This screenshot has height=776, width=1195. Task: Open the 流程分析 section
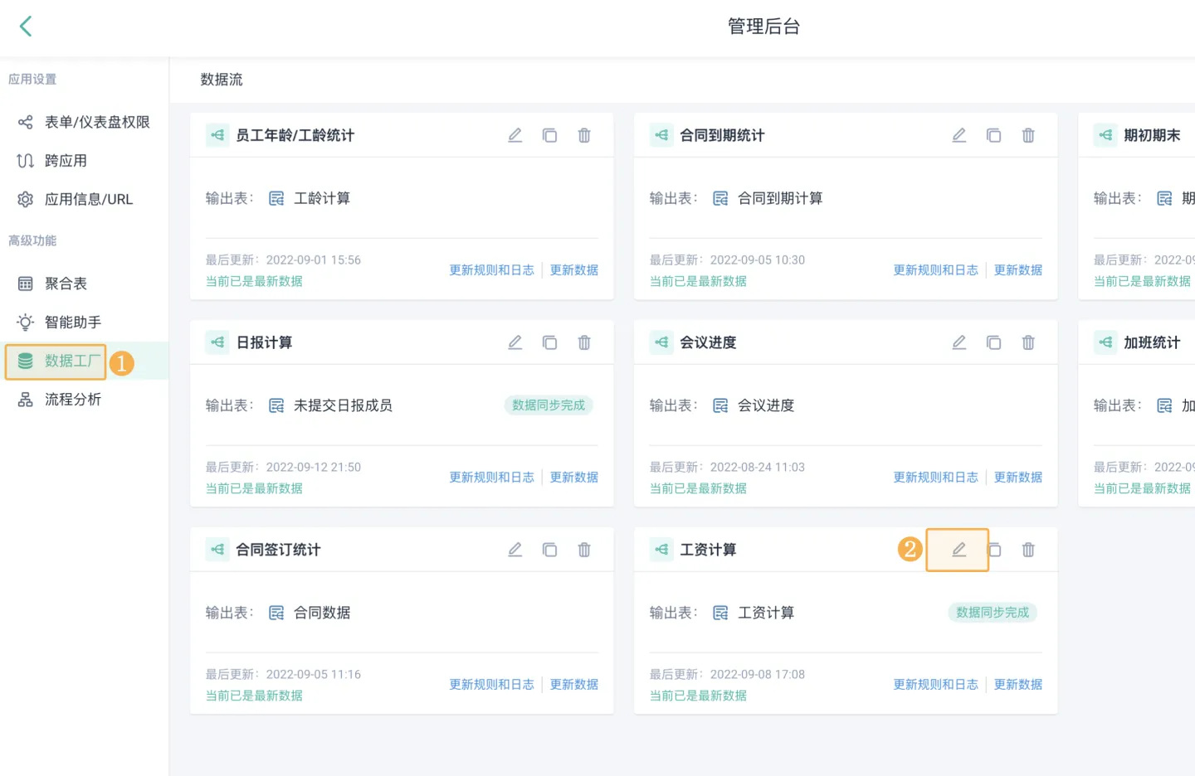[x=84, y=400]
